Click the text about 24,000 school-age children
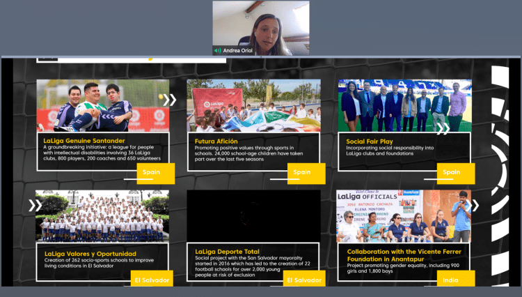The width and height of the screenshot is (522, 297). pos(248,153)
